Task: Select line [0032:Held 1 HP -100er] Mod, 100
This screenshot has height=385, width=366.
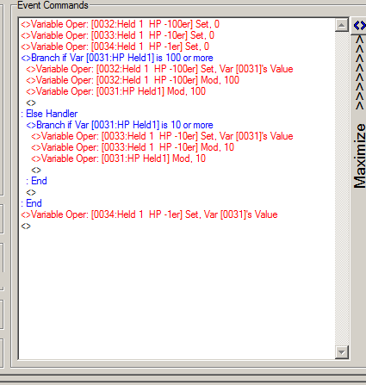Action: click(133, 80)
